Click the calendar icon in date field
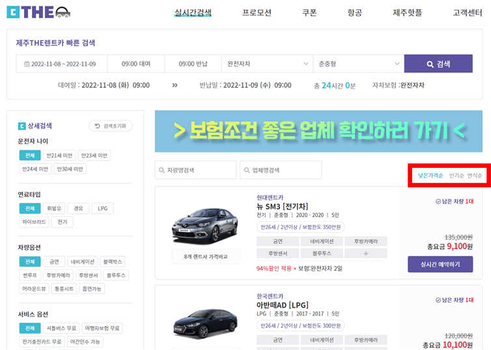491x350 pixels. (x=27, y=64)
